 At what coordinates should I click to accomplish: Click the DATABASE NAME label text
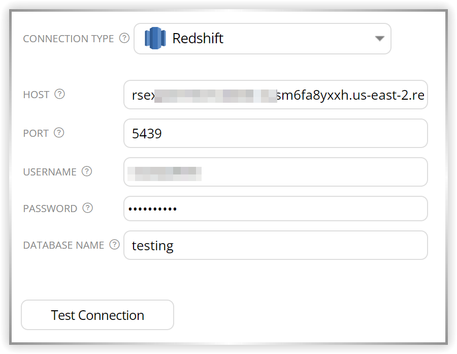tap(63, 245)
